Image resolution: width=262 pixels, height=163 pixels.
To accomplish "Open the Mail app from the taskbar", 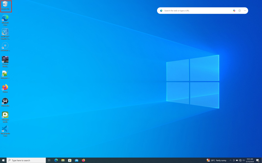I will (x=77, y=160).
